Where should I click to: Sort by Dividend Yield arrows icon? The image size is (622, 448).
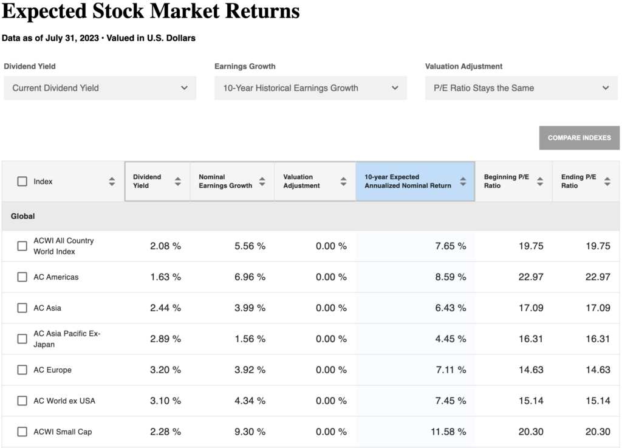pyautogui.click(x=178, y=181)
